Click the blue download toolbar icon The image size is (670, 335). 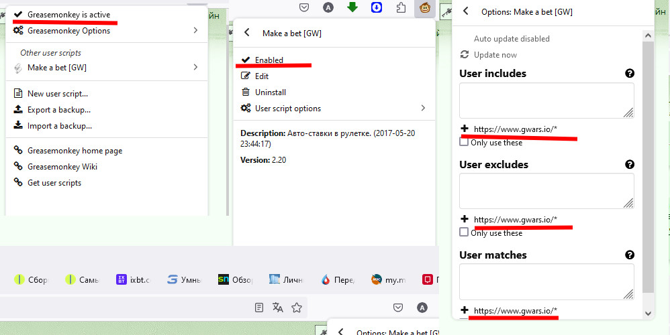click(x=377, y=7)
